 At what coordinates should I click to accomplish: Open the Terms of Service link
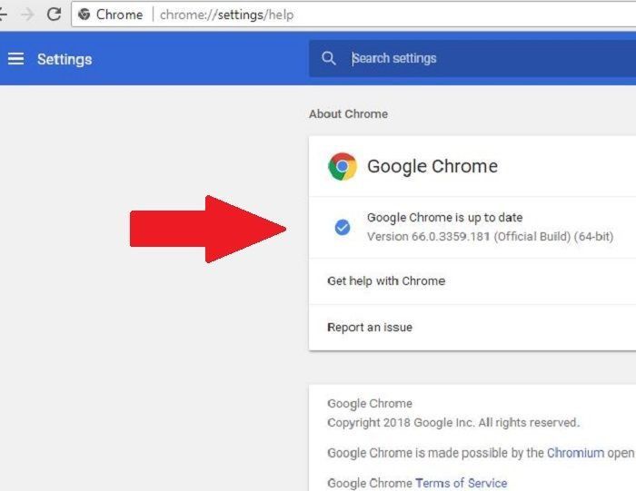(x=461, y=483)
